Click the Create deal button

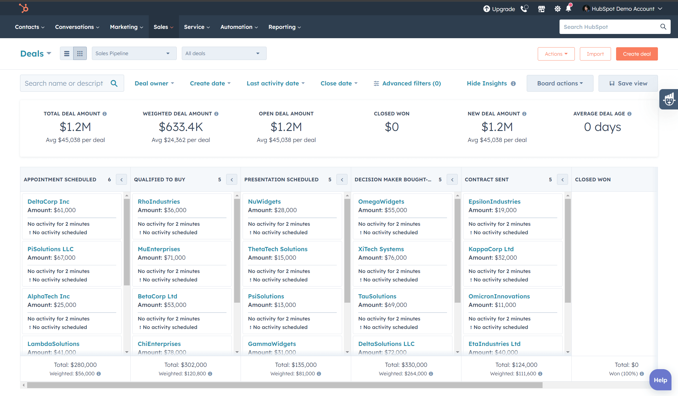click(636, 54)
